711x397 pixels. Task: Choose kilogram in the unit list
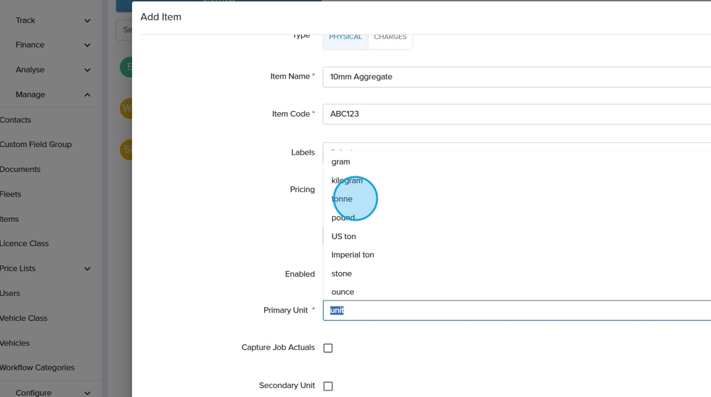click(347, 181)
